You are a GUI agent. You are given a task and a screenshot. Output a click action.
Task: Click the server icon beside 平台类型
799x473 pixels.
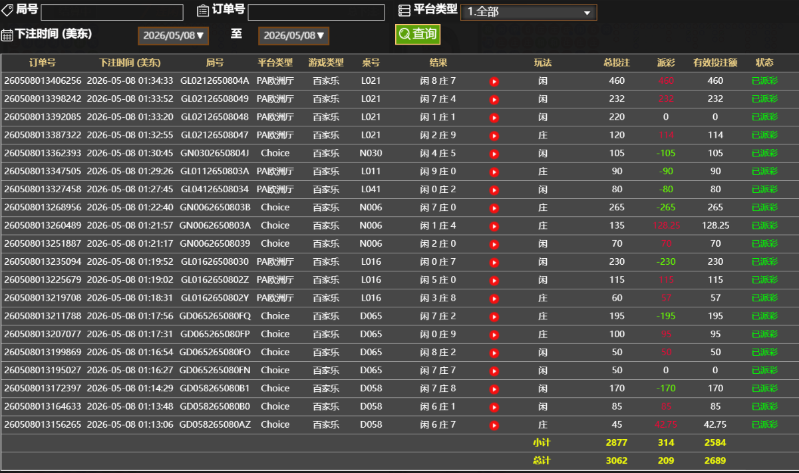coord(404,10)
